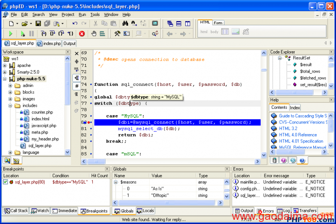Expand the apache project node
Viewport: 336px width, 224px height.
click(x=5, y=66)
